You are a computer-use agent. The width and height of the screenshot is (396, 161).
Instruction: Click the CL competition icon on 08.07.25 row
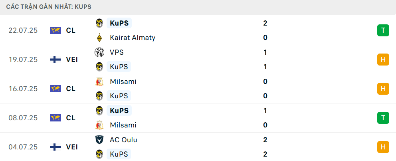[55, 118]
